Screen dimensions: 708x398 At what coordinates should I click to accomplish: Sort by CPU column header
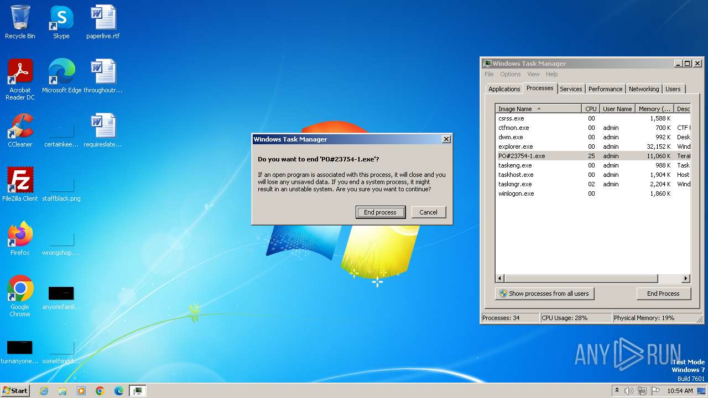[591, 109]
